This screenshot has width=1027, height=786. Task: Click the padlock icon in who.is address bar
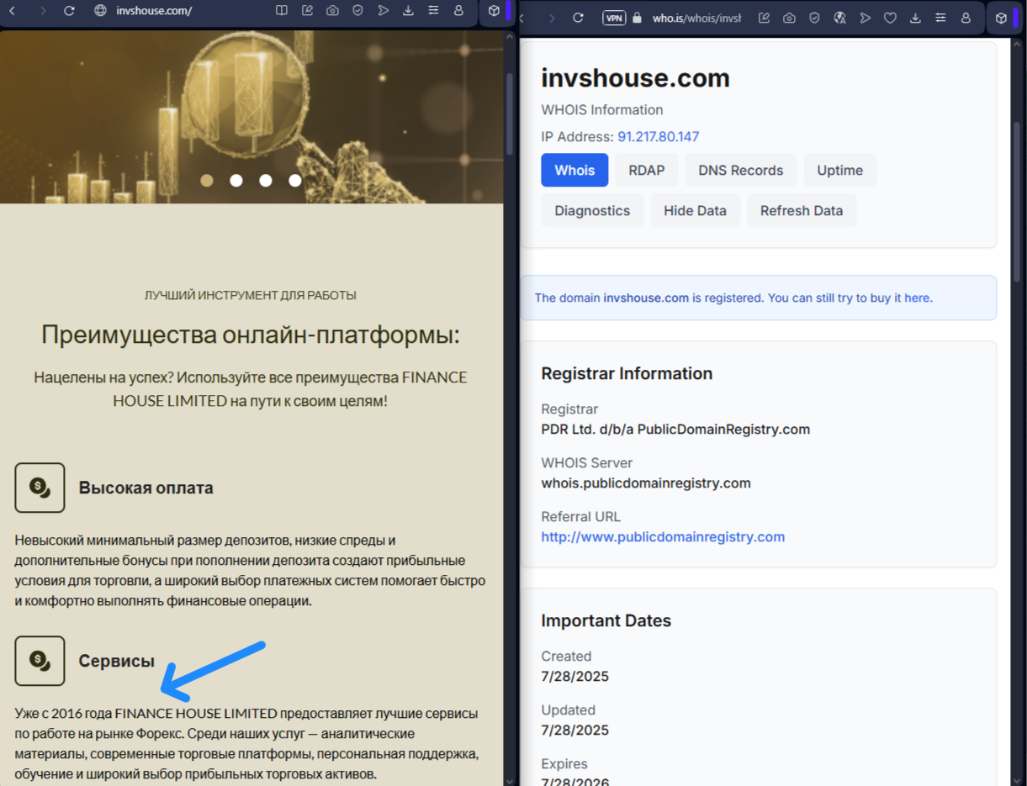click(637, 18)
